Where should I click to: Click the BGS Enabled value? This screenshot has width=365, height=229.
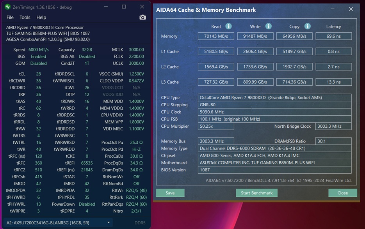pos(38,56)
